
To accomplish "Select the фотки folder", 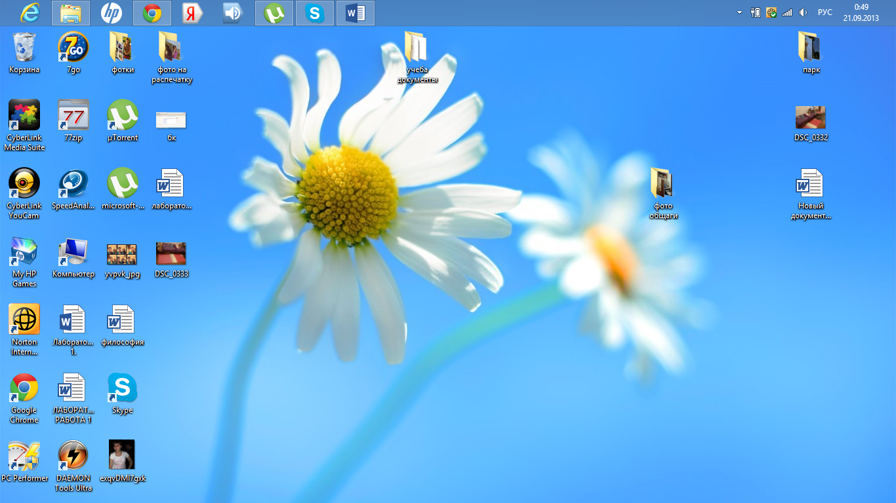I will tap(123, 53).
